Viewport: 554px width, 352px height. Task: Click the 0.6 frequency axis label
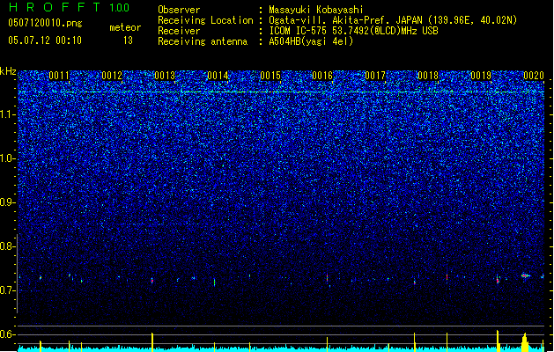pyautogui.click(x=7, y=334)
